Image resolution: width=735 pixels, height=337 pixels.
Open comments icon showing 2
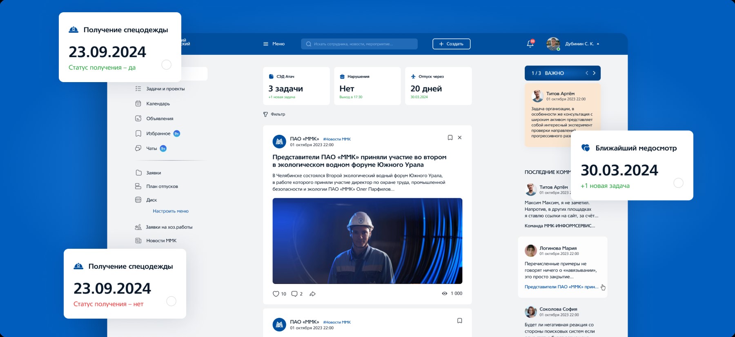(x=294, y=294)
